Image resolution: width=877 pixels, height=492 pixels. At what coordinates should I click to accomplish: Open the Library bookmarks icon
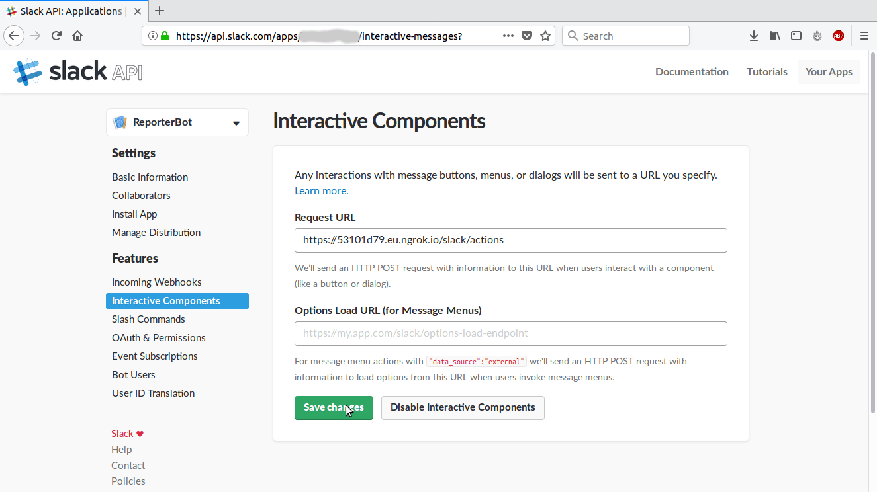[775, 36]
